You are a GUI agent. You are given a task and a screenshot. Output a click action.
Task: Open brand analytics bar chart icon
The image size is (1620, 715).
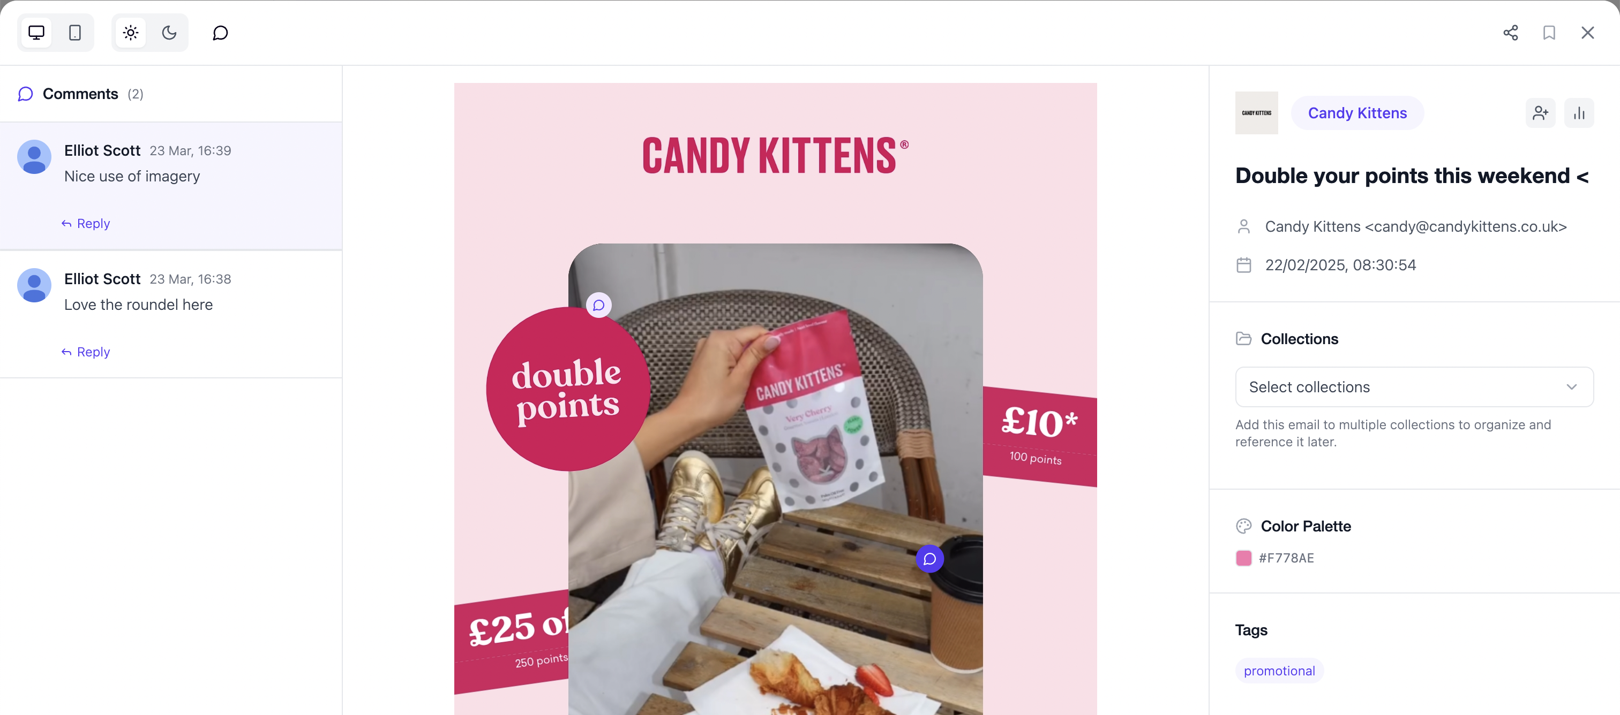click(1579, 113)
